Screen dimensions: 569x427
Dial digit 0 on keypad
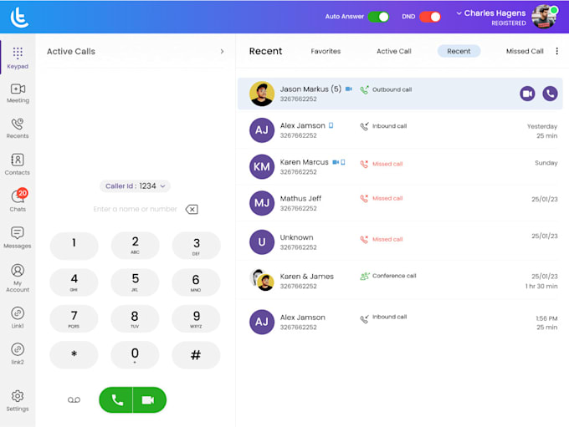pyautogui.click(x=135, y=355)
